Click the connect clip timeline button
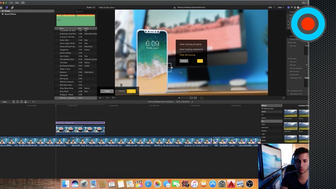 pyautogui.click(x=14, y=102)
